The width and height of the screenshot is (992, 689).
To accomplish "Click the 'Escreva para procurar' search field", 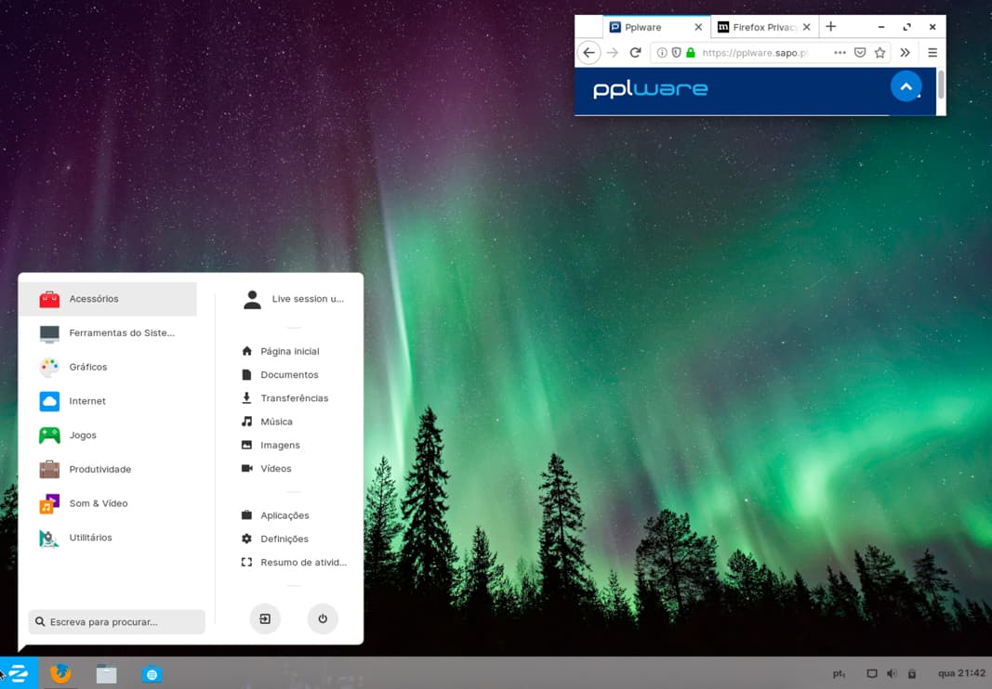I will click(x=116, y=622).
